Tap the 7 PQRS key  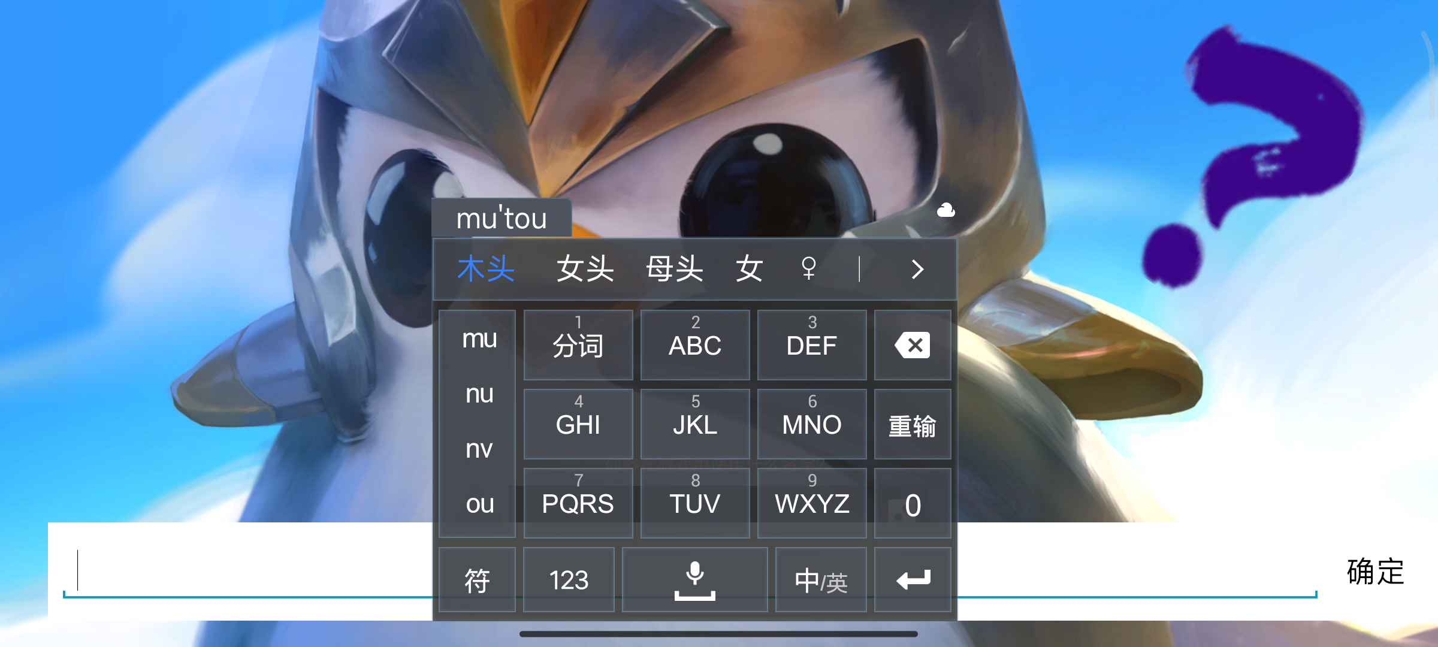pos(578,503)
